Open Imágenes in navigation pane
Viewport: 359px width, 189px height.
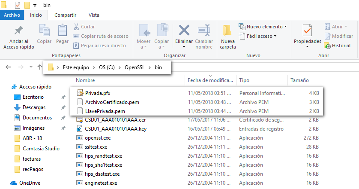[x=33, y=128]
